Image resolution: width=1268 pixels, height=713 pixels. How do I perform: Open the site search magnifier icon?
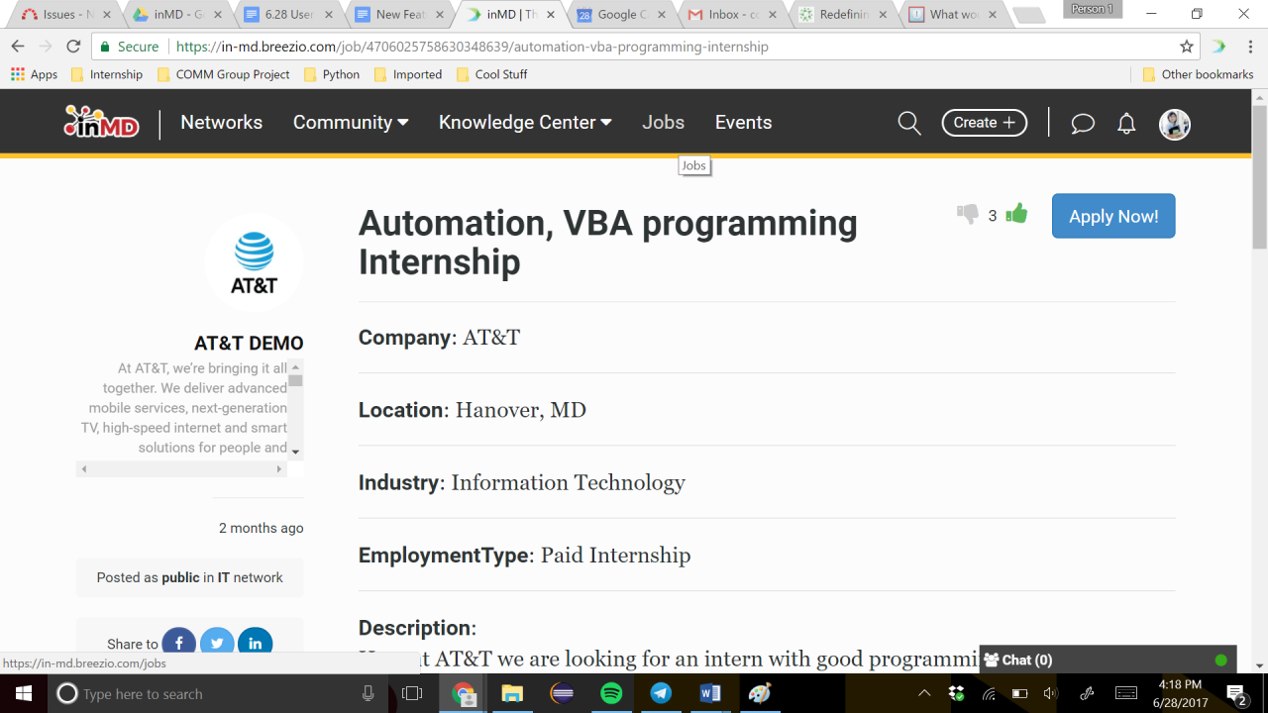[x=908, y=123]
